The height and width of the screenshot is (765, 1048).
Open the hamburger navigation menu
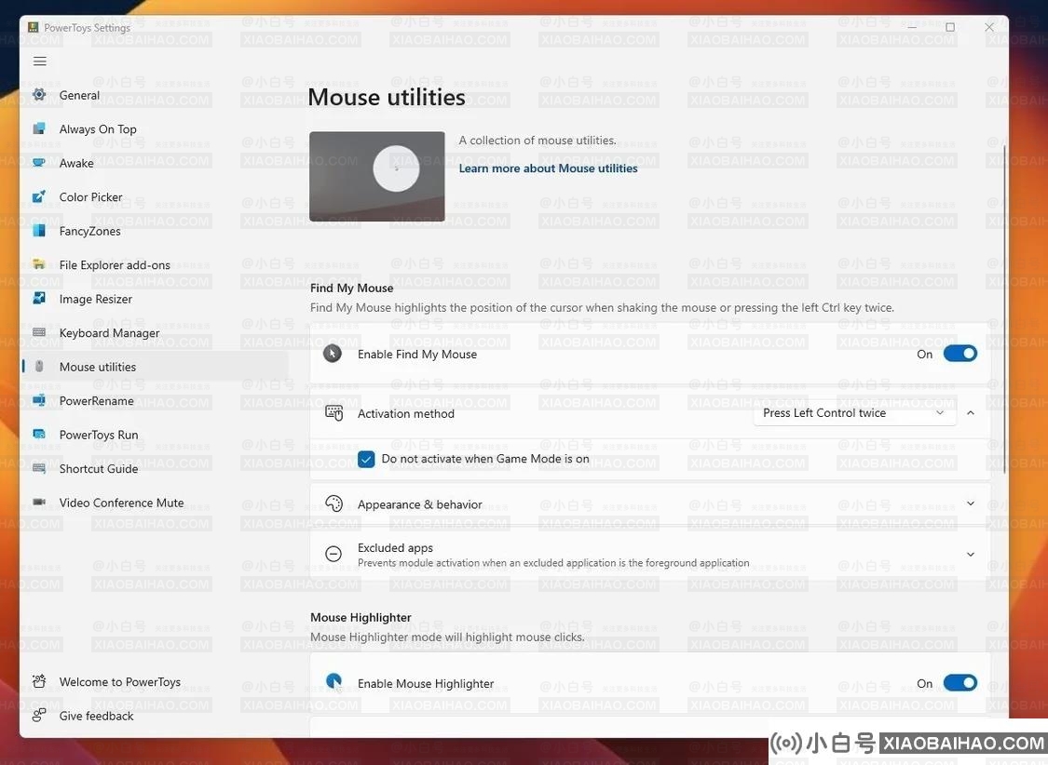coord(40,61)
